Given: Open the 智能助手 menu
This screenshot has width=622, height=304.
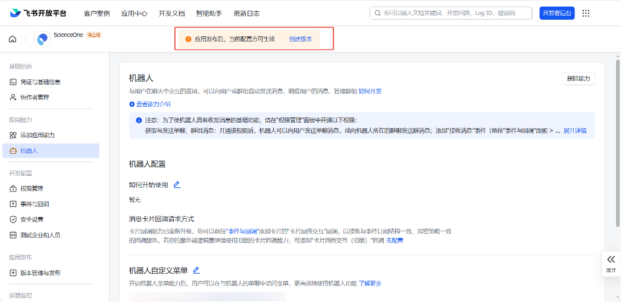Looking at the screenshot, I should [209, 13].
